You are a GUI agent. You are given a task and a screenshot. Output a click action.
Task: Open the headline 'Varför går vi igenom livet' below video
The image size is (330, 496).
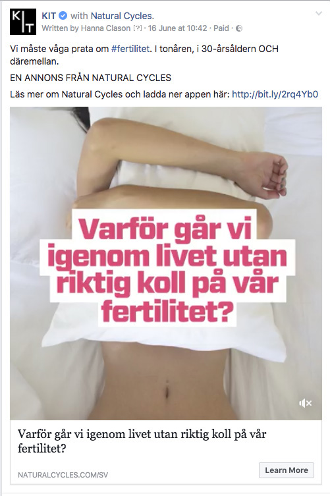coord(142,441)
